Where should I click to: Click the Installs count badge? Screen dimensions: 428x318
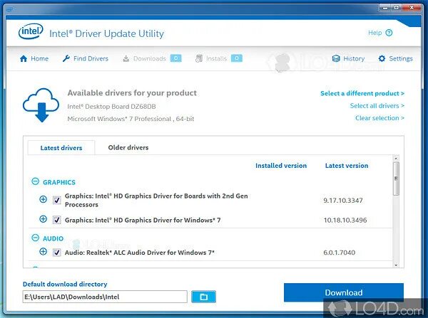pos(237,58)
